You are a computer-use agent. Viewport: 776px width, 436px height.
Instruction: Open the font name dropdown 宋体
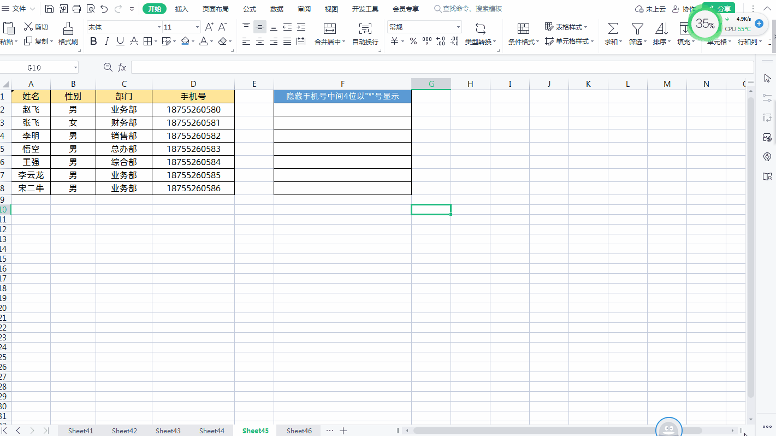click(x=159, y=27)
